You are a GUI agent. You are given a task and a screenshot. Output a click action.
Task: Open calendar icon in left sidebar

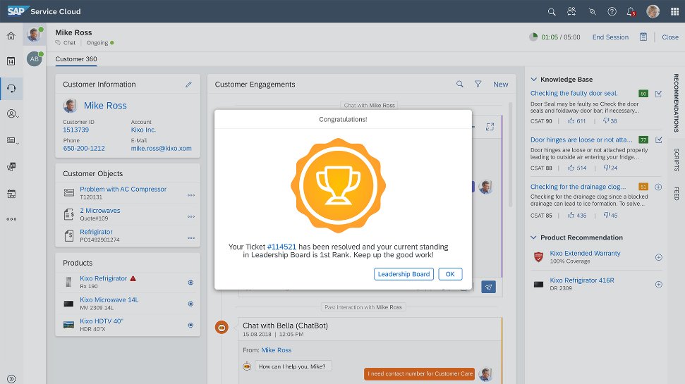[11, 61]
